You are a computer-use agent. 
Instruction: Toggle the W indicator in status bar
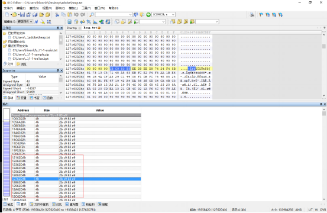316,209
